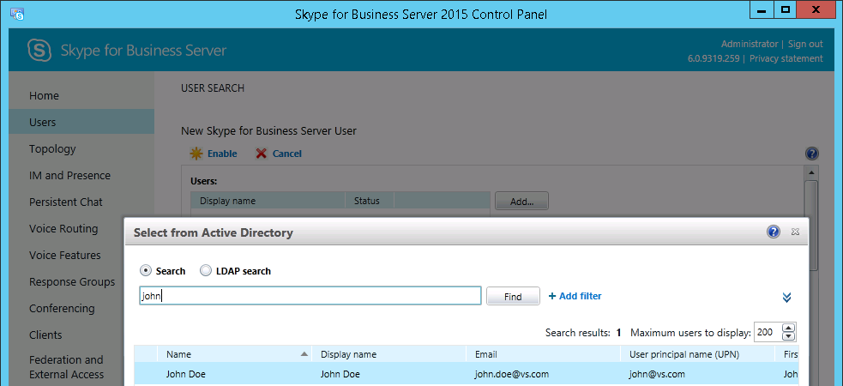Image resolution: width=843 pixels, height=386 pixels.
Task: Click the Status column header in Users table
Action: [370, 201]
